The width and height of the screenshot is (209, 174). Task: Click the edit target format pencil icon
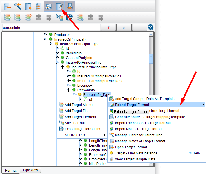59,6
